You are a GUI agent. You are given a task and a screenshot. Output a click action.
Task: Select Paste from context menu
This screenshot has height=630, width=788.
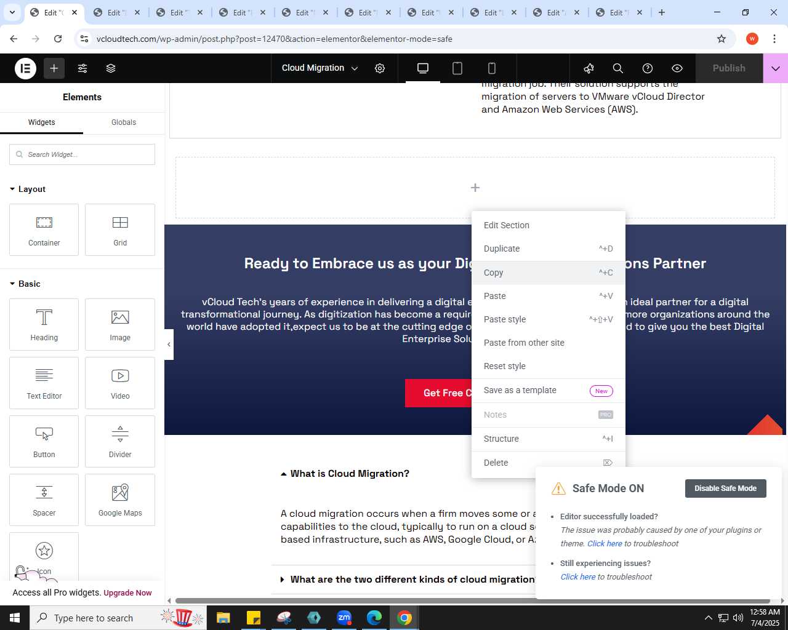click(549, 296)
